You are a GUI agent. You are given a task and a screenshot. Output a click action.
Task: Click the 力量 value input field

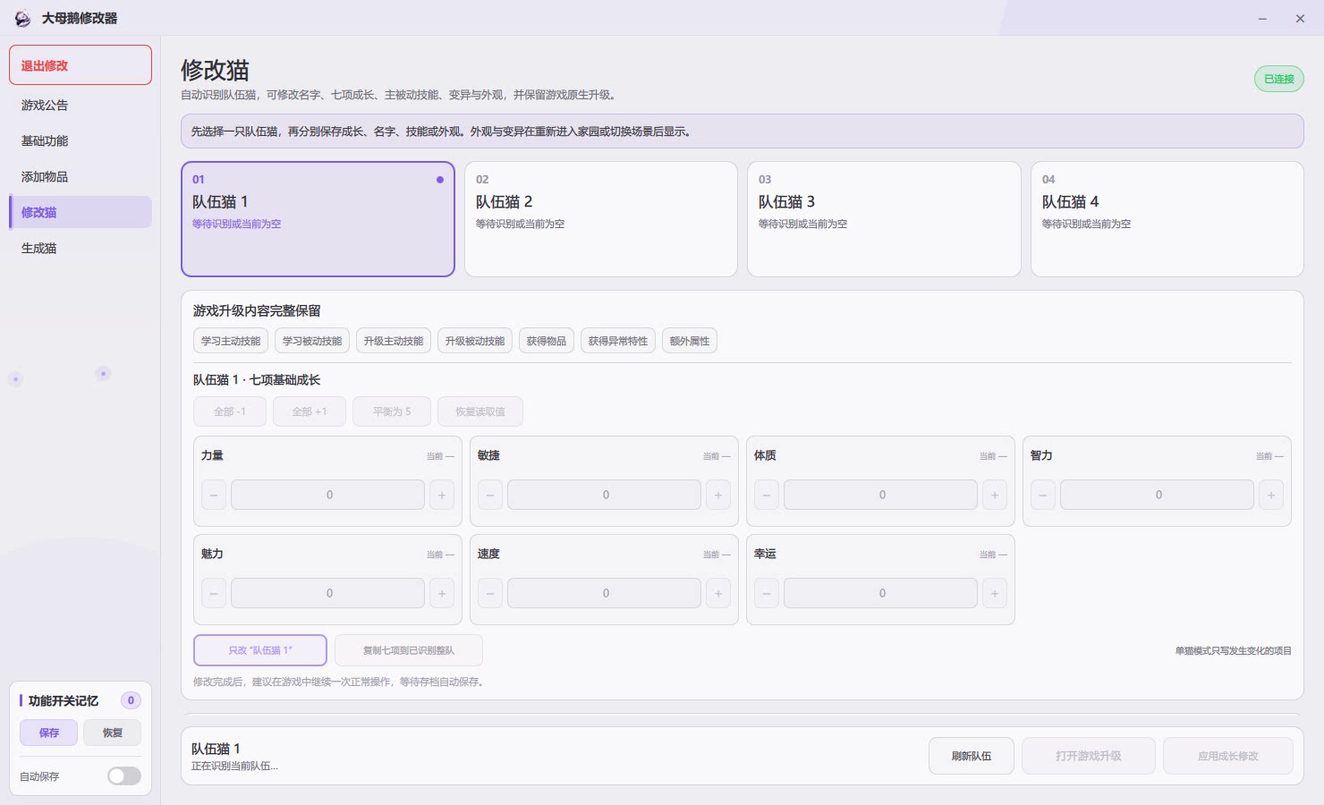(327, 495)
